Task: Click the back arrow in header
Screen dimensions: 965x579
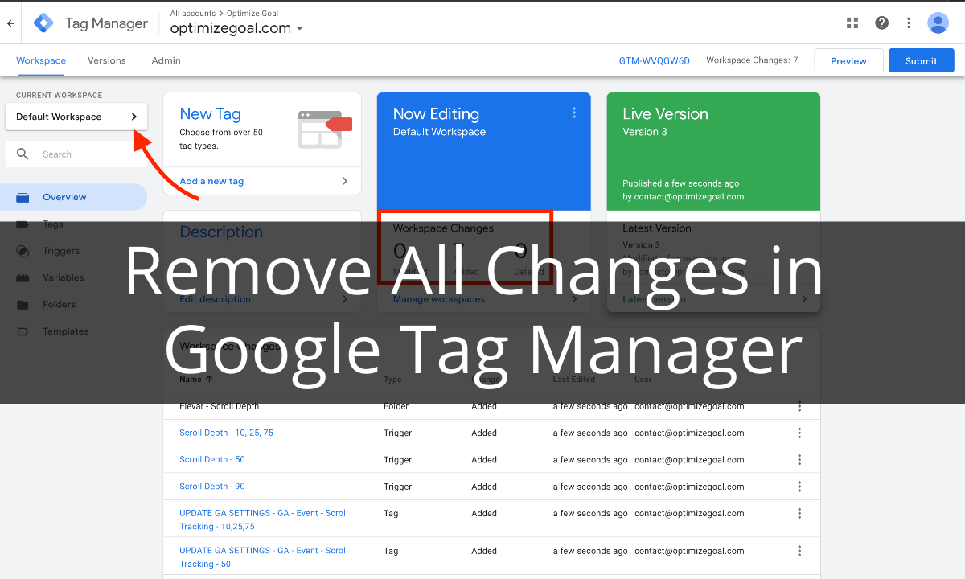Action: click(10, 23)
